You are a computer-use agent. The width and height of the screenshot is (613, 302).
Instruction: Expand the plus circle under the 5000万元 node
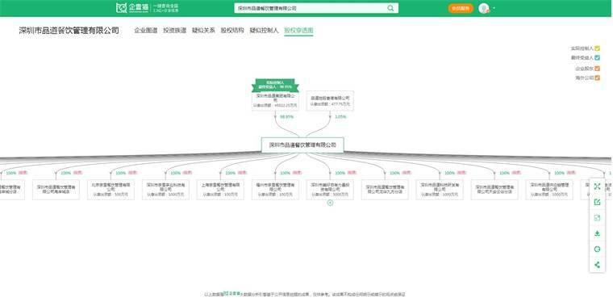point(330,203)
